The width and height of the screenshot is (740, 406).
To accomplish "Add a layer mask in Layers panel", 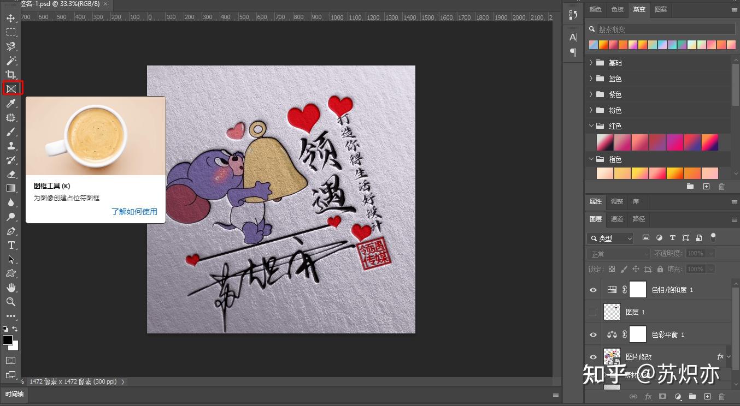I will click(662, 397).
